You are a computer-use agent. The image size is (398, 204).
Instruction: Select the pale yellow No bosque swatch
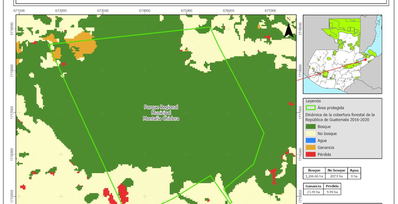coord(310,134)
